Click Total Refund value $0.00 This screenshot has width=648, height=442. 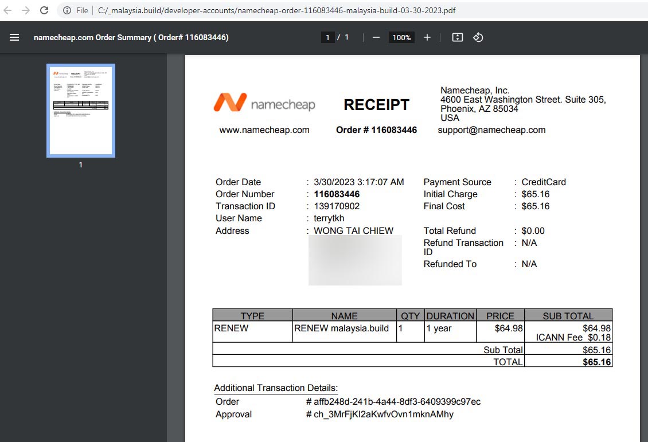coord(533,231)
